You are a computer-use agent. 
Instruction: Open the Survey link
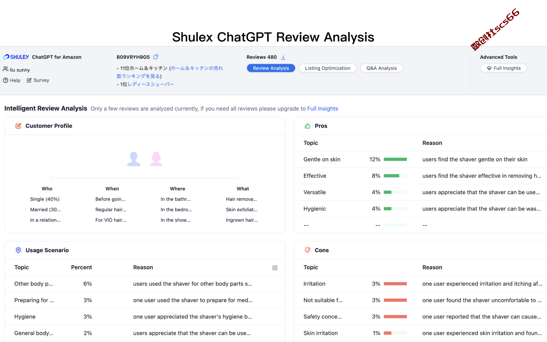[x=41, y=80]
